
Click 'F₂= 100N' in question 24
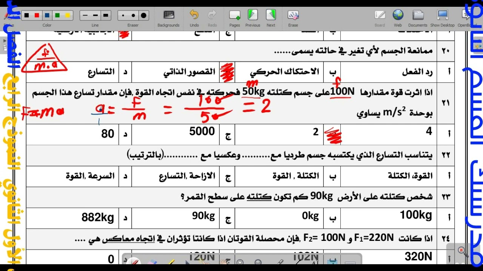click(324, 238)
